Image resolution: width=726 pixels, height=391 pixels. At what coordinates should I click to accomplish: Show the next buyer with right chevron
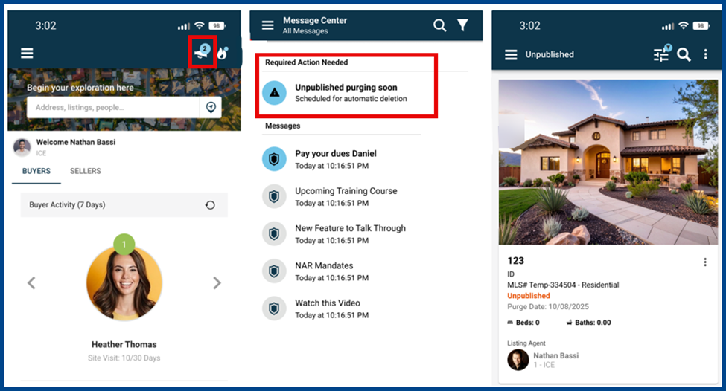click(217, 283)
